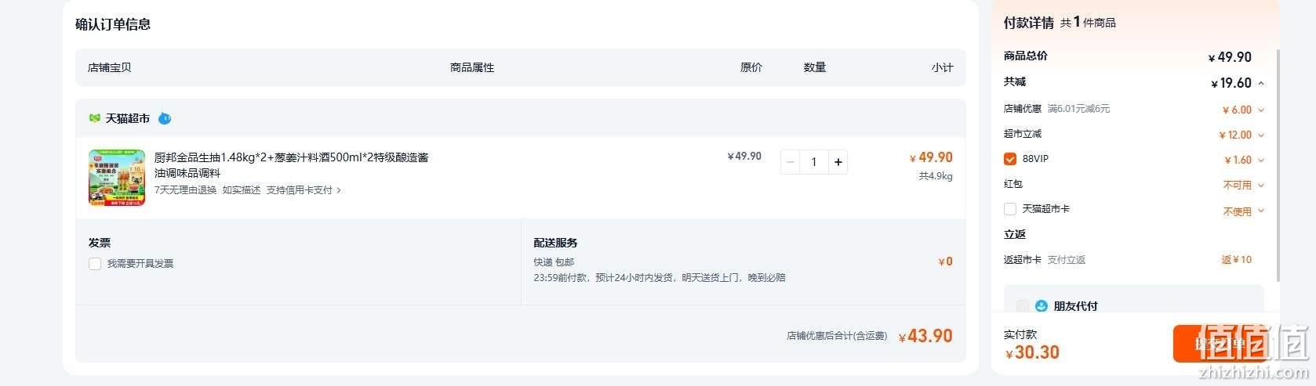The height and width of the screenshot is (386, 1316).
Task: Click the 配送服务 section label
Action: tap(556, 243)
